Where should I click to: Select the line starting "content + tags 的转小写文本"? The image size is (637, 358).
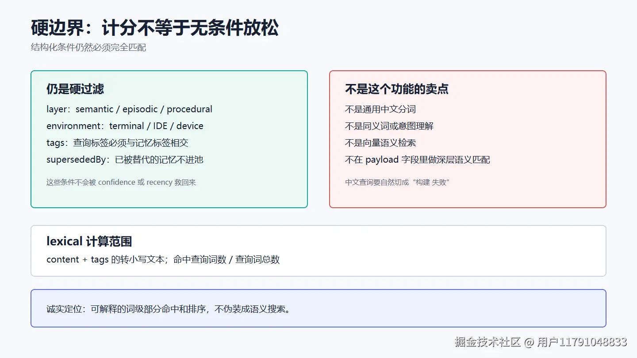click(163, 259)
